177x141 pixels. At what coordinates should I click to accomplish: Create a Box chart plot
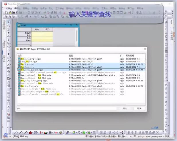[40, 133]
